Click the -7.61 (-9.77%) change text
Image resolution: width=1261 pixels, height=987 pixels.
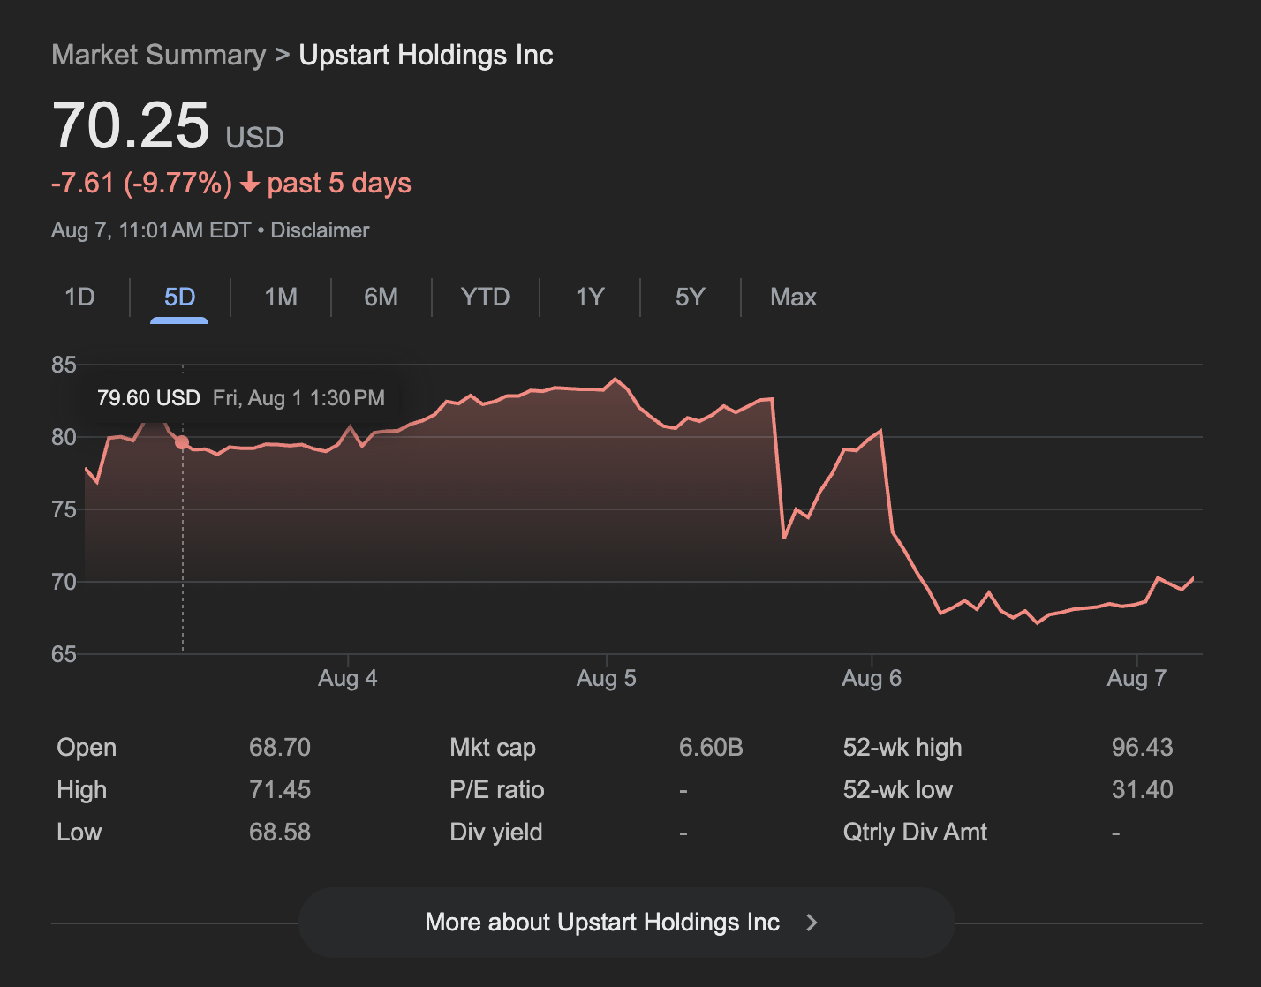[141, 183]
